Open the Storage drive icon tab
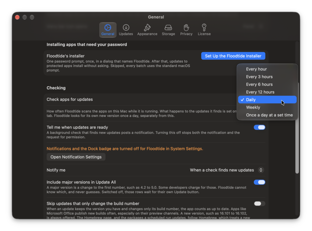This screenshot has height=231, width=312. [x=168, y=30]
